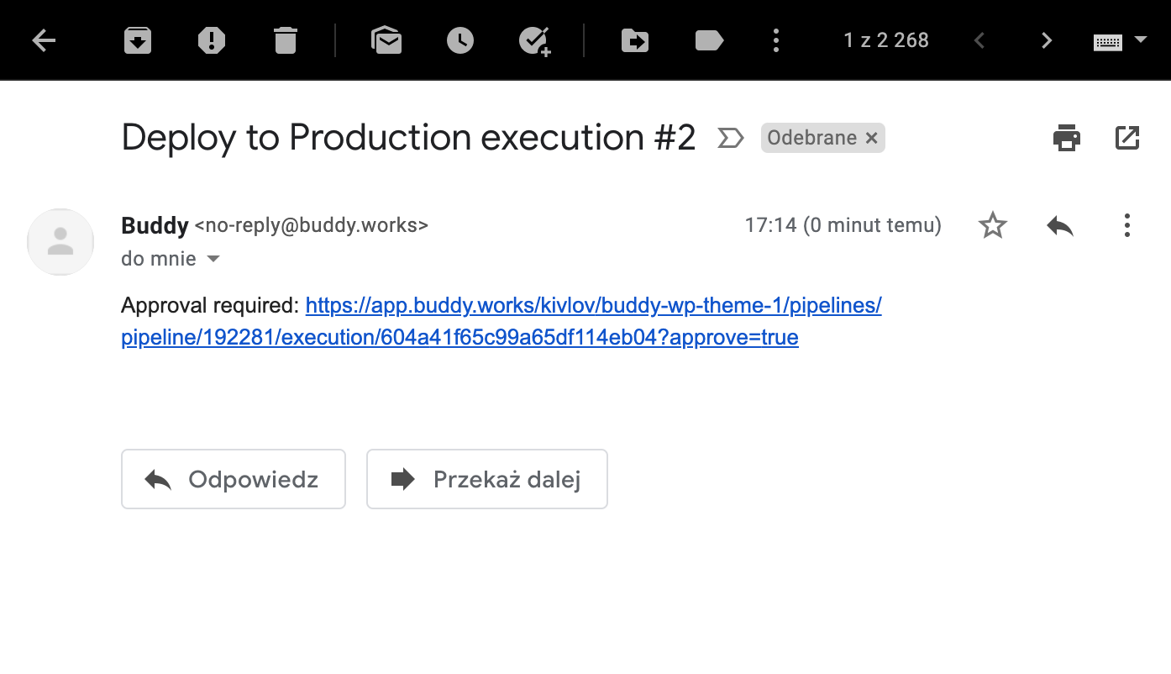Mark the email as unread
Viewport: 1171px width, 674px height.
[x=386, y=40]
